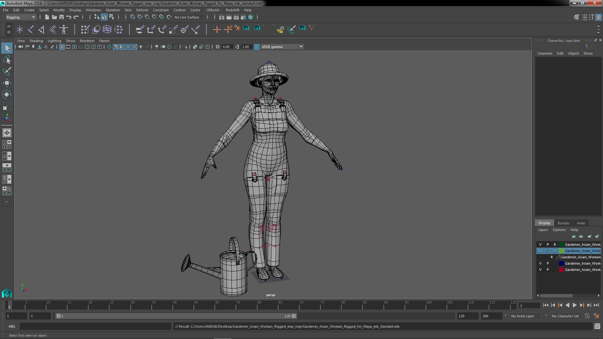Click the Create IK Handle shelf icon
This screenshot has width=603, height=339.
(x=42, y=30)
